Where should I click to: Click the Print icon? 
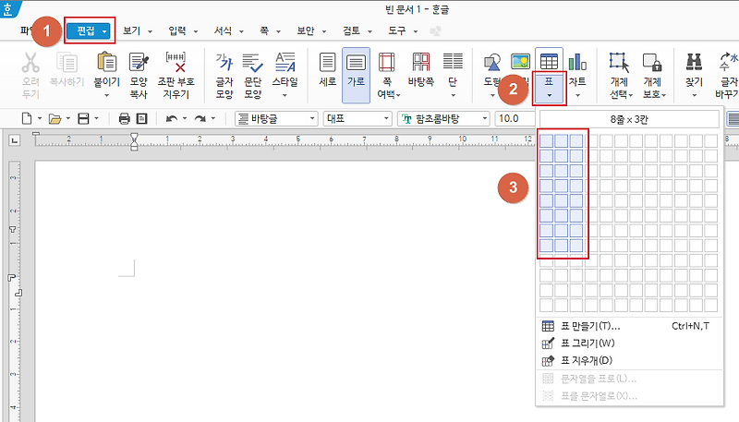coord(125,119)
